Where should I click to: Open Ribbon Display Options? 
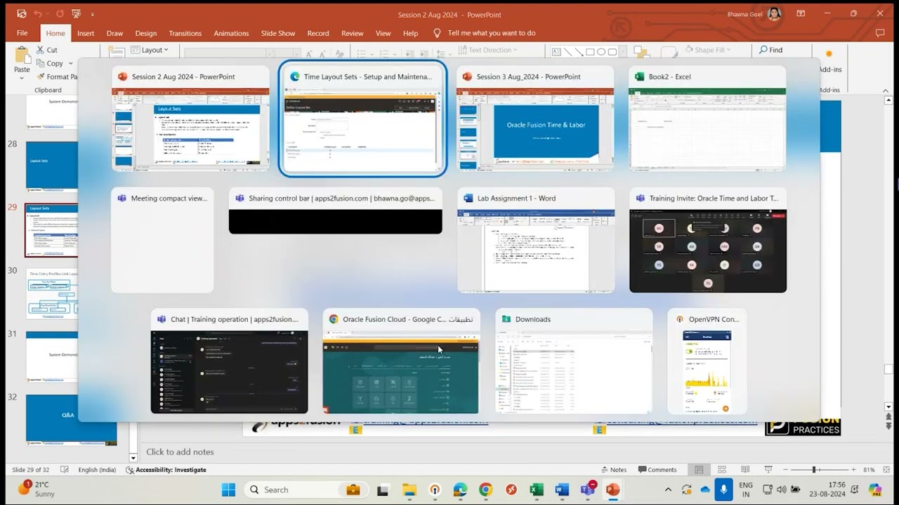[x=801, y=13]
